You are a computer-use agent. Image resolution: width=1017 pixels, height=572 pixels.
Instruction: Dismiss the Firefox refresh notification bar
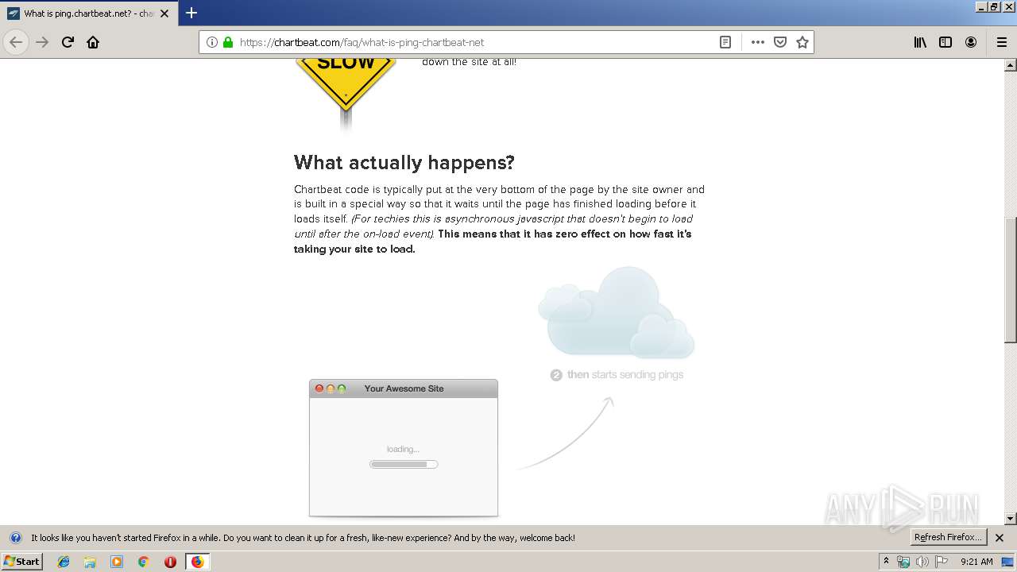pyautogui.click(x=1000, y=538)
